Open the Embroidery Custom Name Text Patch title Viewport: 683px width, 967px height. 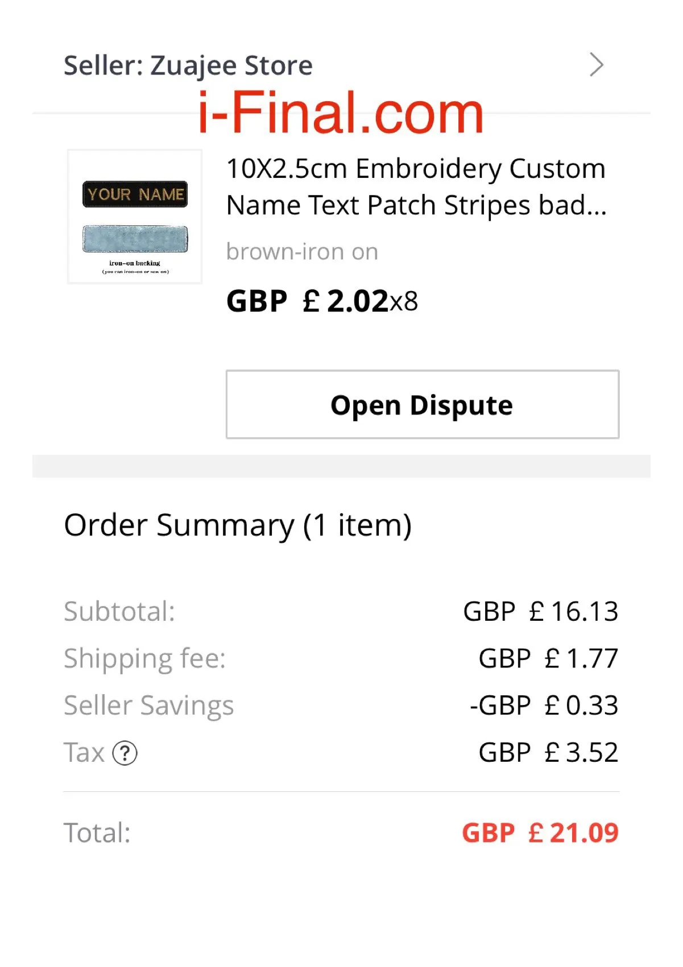coord(416,187)
